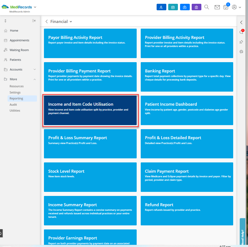Click the Home house icon
248x247 pixels.
(6, 31)
